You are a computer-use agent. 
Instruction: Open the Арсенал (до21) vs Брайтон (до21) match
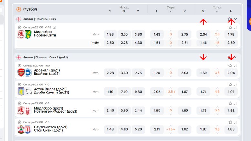point(47,72)
